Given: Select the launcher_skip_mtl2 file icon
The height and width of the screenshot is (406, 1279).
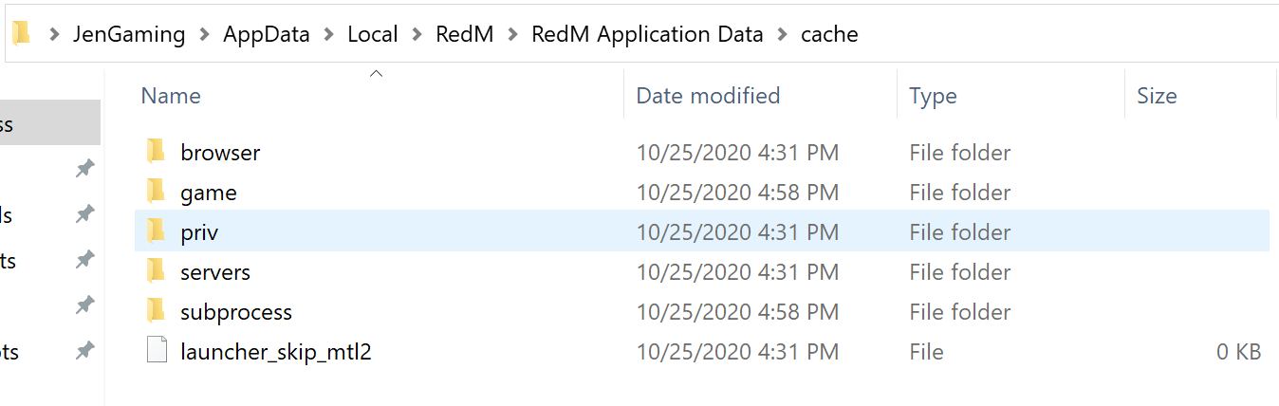Looking at the screenshot, I should coord(157,351).
